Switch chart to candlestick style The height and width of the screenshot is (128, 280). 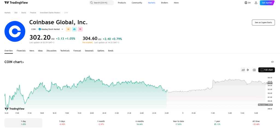click(248, 70)
